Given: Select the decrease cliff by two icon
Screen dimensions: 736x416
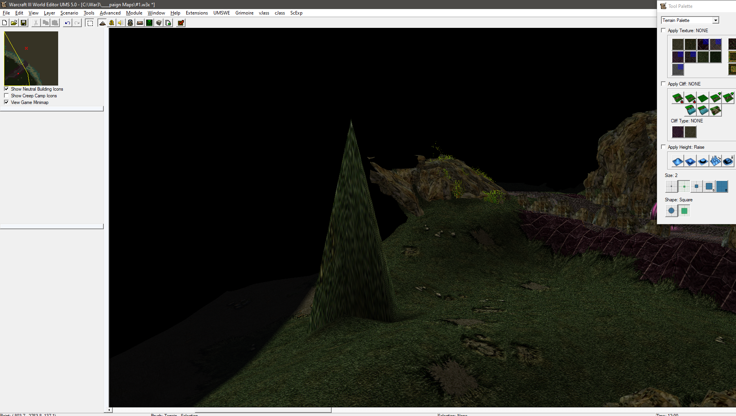Looking at the screenshot, I should [x=678, y=98].
